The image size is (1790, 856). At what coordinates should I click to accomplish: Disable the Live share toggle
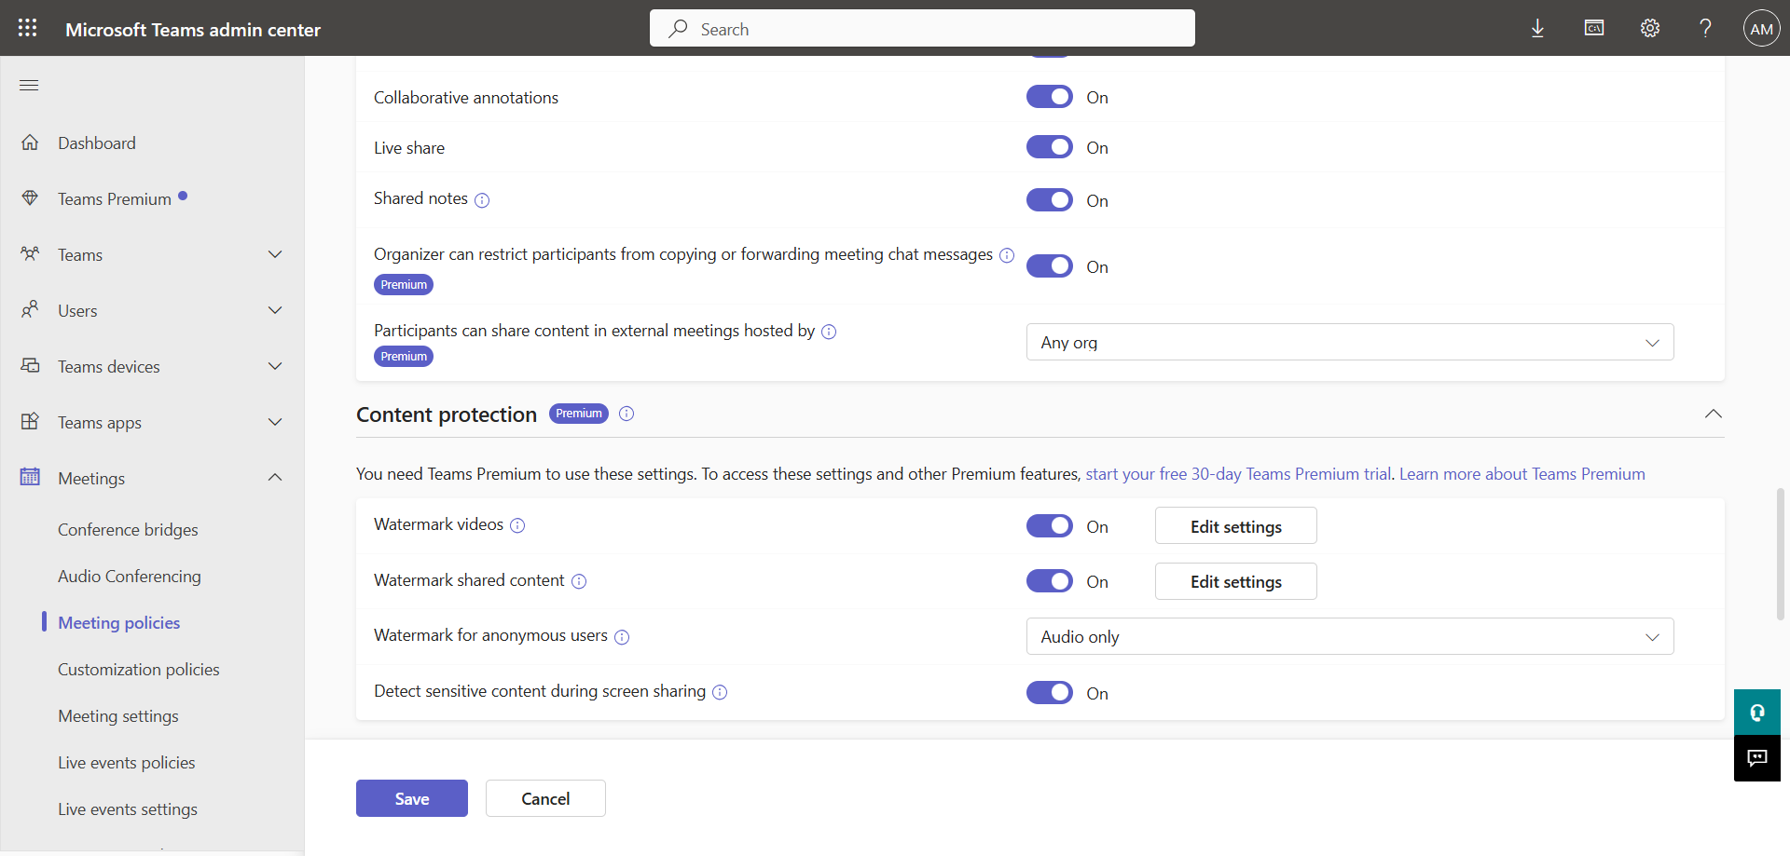pyautogui.click(x=1049, y=147)
